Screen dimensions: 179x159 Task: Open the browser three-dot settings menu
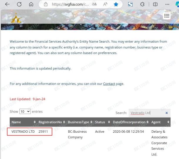167,4
